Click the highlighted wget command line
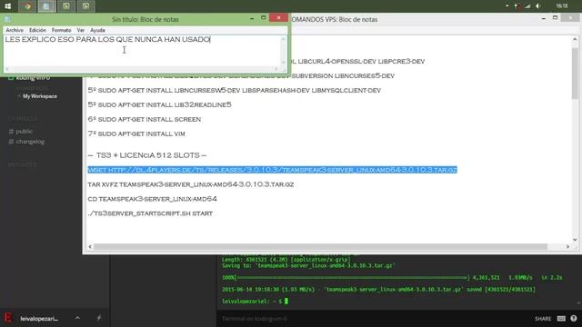This screenshot has height=327, width=582. click(x=272, y=170)
